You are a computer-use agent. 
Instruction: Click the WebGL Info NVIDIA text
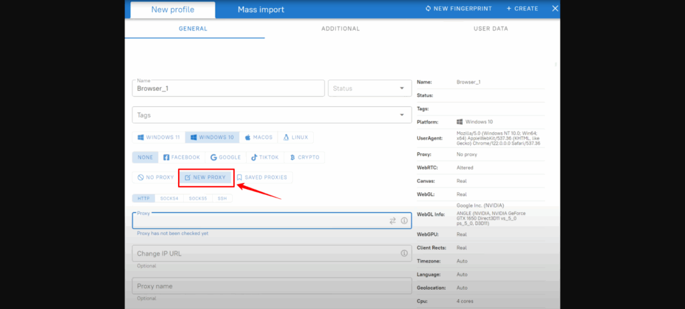point(492,218)
